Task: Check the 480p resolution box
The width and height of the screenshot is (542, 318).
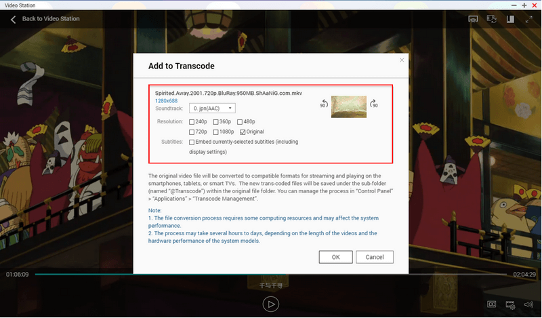Action: point(240,122)
